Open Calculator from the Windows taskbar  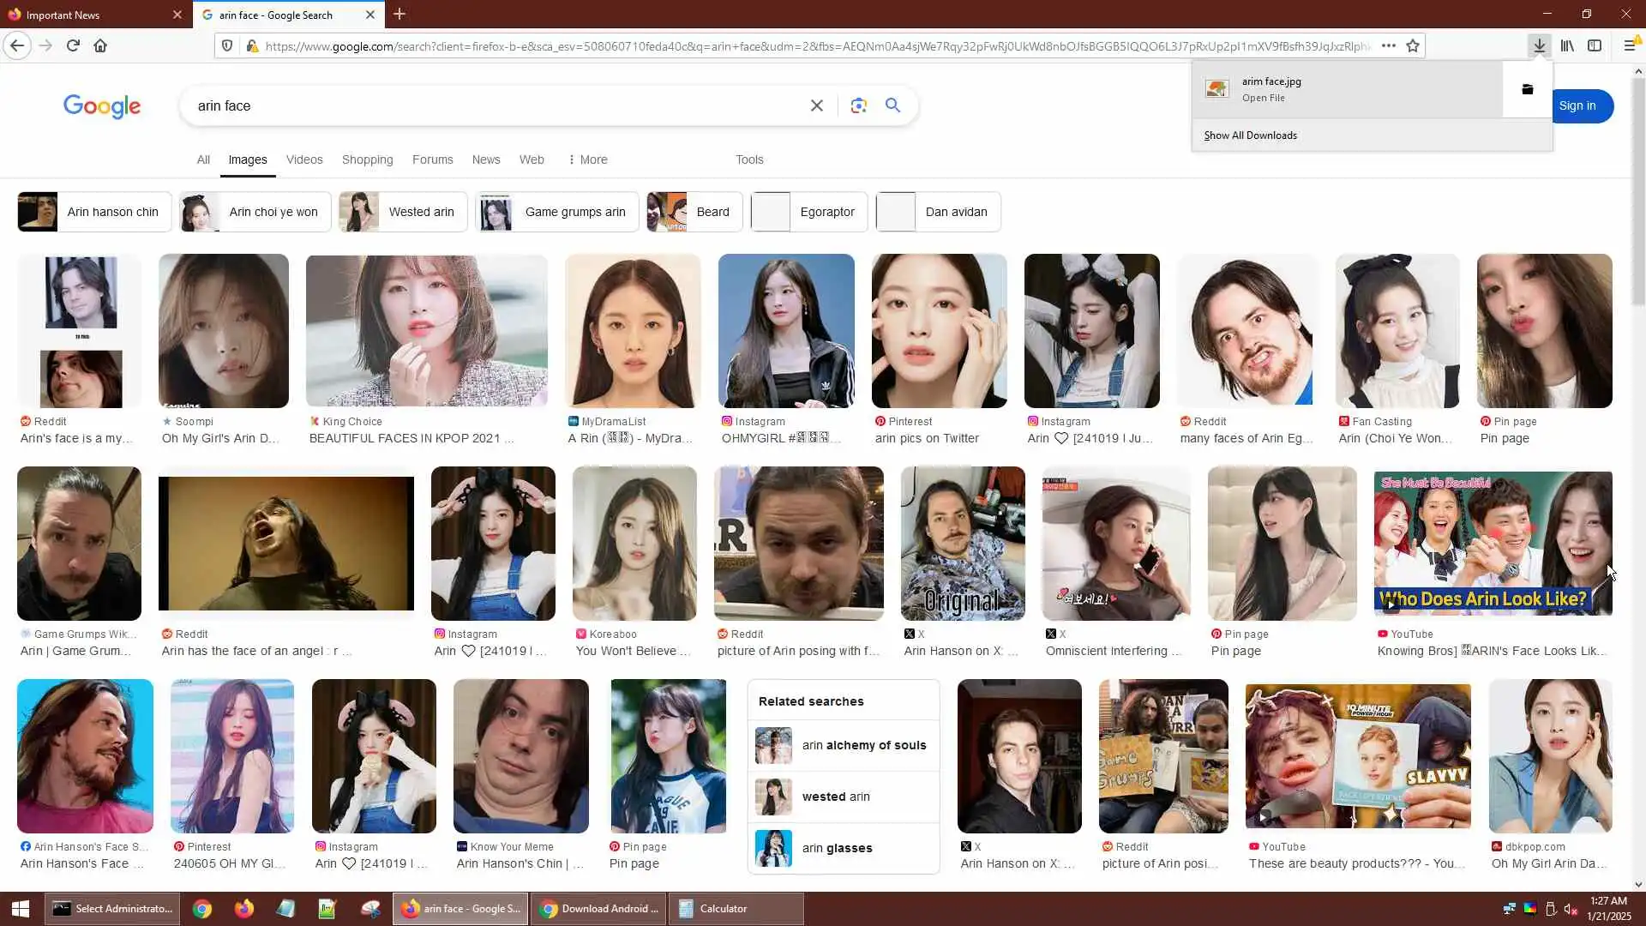(x=736, y=909)
